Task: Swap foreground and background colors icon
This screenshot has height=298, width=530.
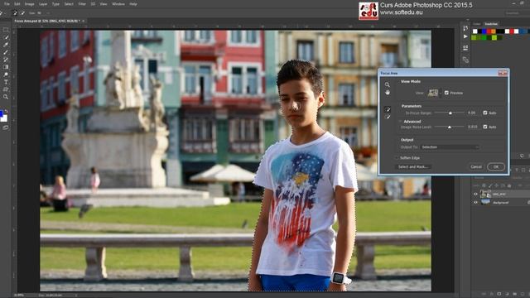Action: (7, 111)
